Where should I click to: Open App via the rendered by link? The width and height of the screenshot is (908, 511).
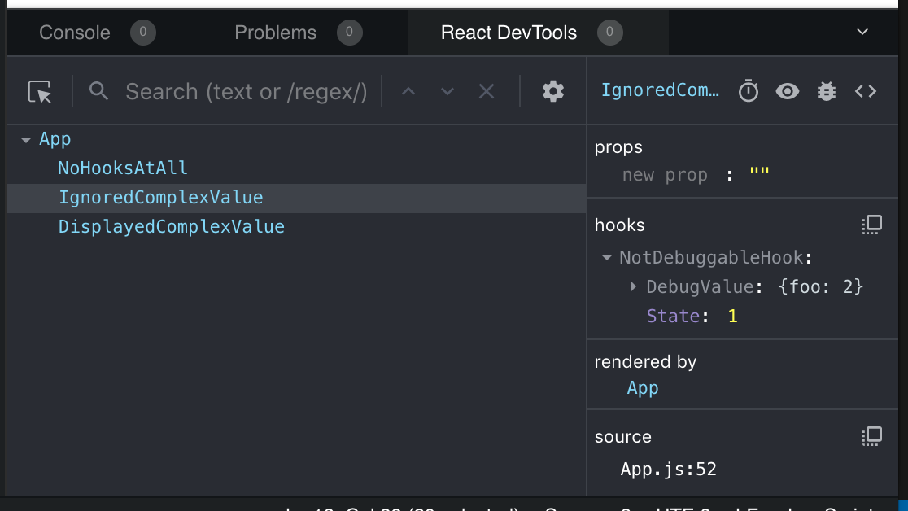[x=643, y=388]
